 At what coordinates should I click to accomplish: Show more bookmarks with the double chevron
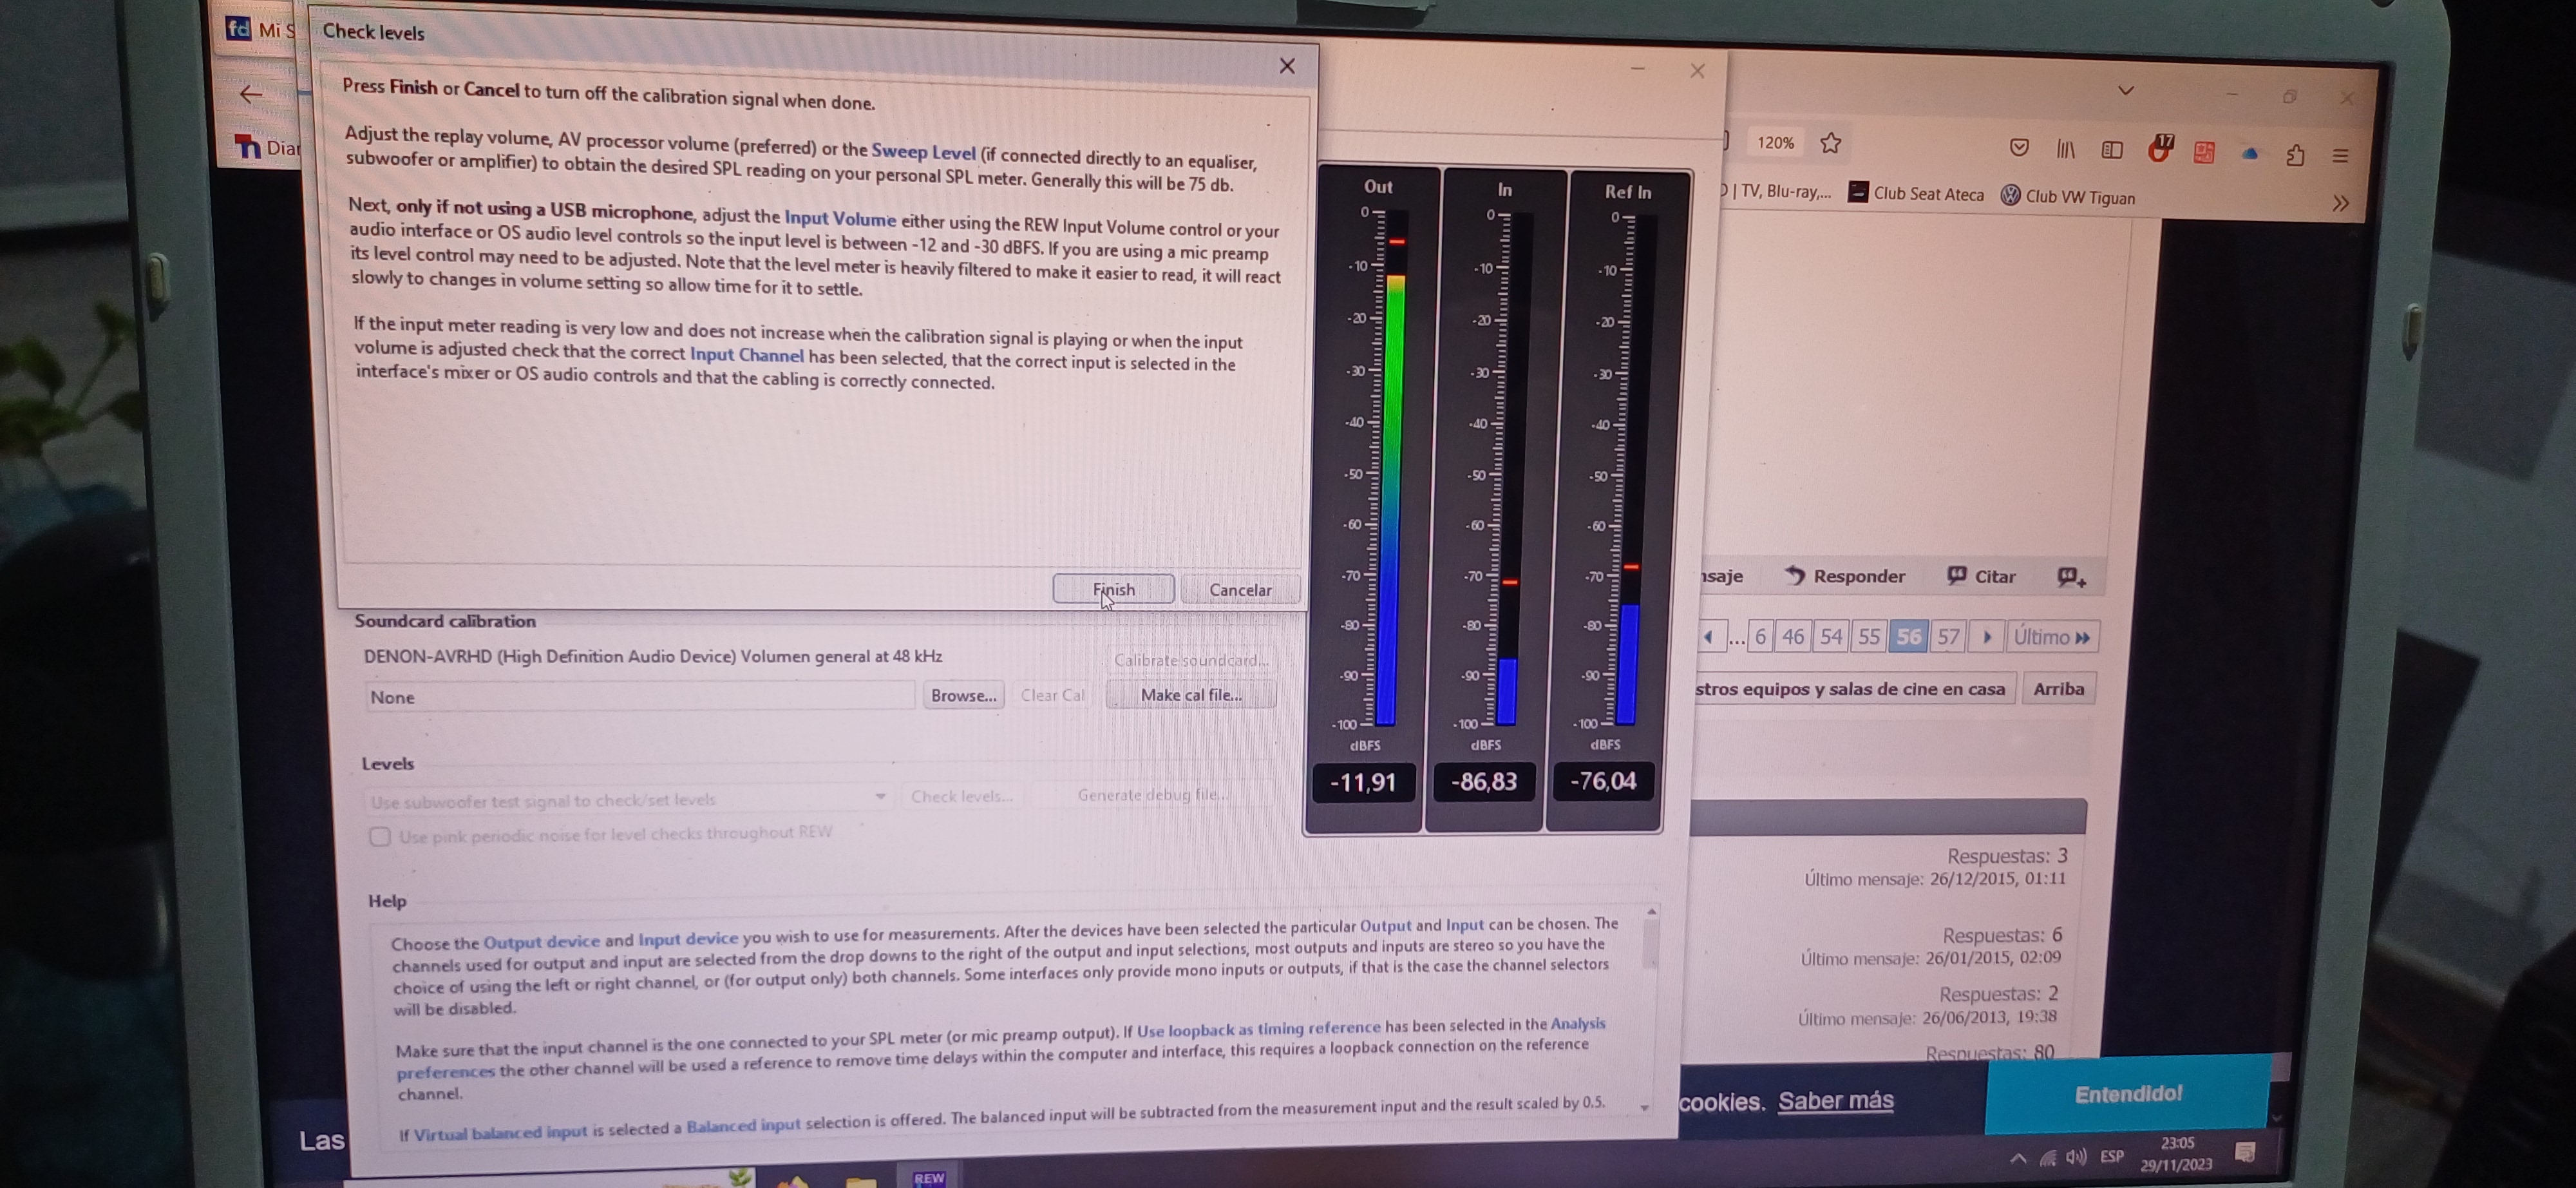coord(2340,204)
